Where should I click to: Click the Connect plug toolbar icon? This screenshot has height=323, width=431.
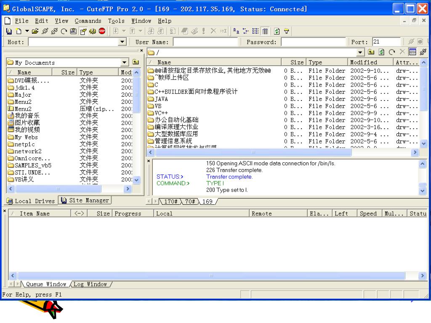pos(45,31)
